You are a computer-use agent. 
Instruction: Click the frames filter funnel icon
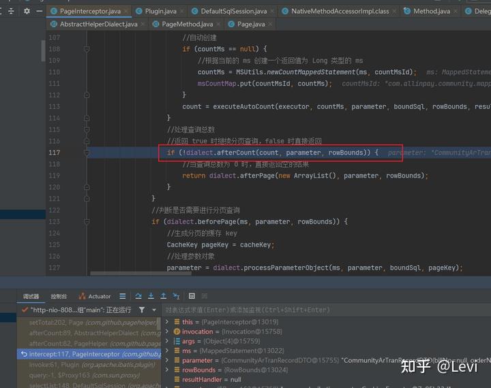click(x=142, y=310)
